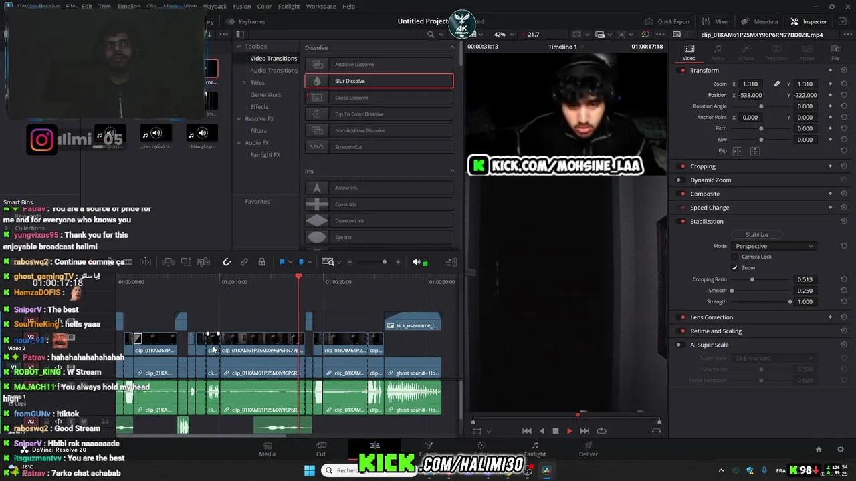Open Inspector File tab
This screenshot has height=481, width=856.
[835, 52]
